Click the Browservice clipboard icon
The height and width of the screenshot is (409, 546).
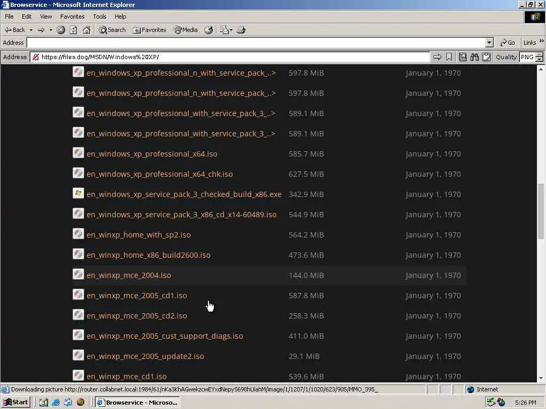(486, 57)
